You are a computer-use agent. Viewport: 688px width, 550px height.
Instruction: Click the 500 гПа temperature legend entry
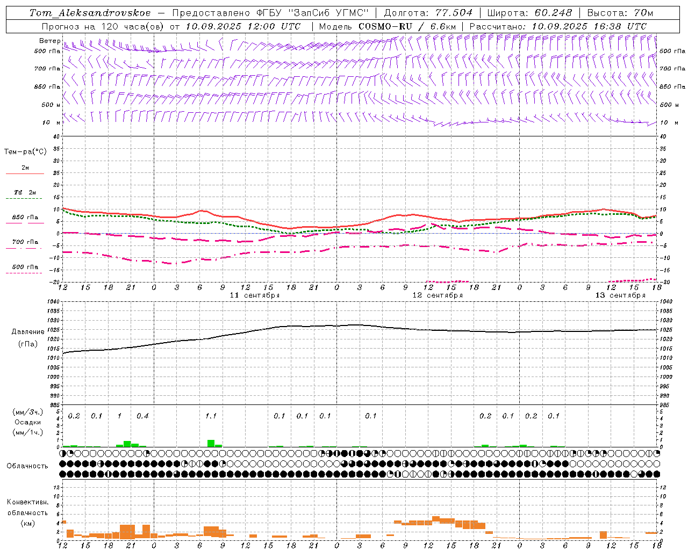pos(25,267)
